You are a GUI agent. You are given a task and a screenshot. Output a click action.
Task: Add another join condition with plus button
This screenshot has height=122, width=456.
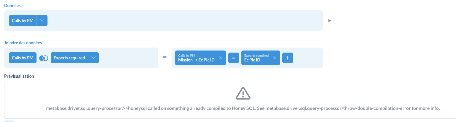[288, 58]
